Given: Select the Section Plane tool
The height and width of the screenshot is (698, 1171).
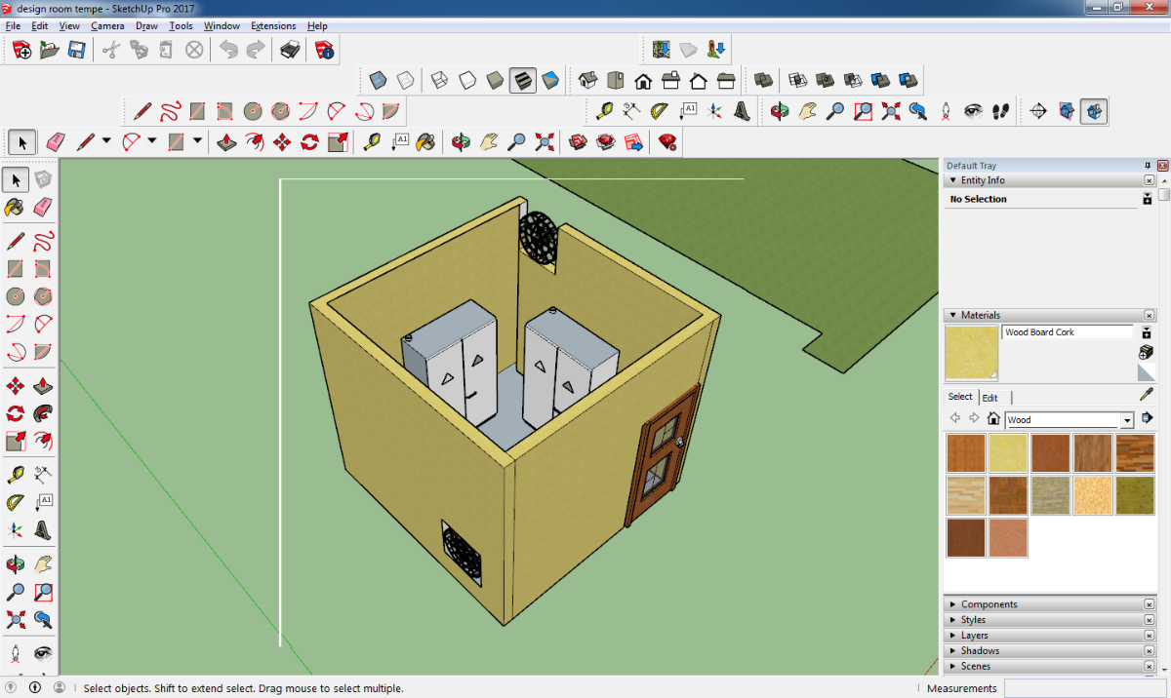Looking at the screenshot, I should [1038, 111].
